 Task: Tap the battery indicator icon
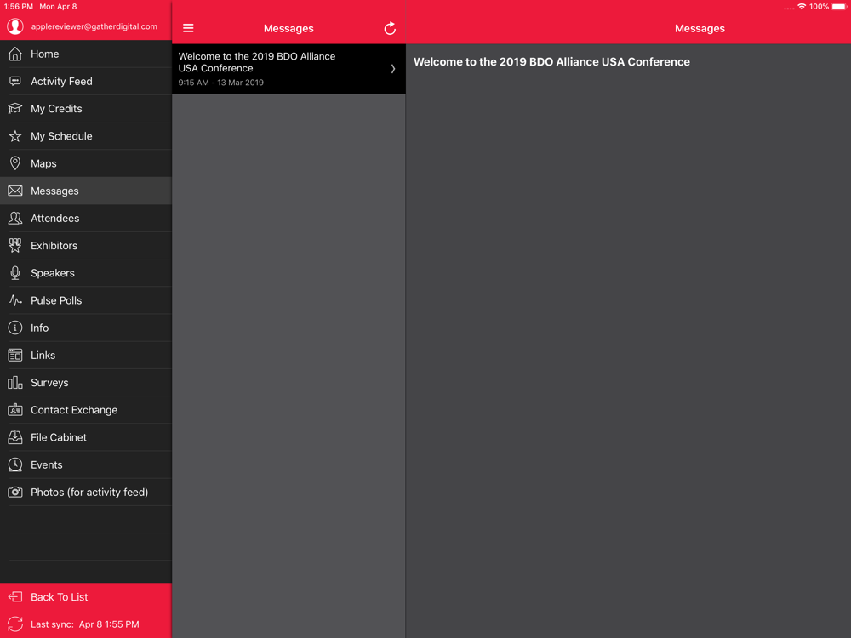pos(839,7)
